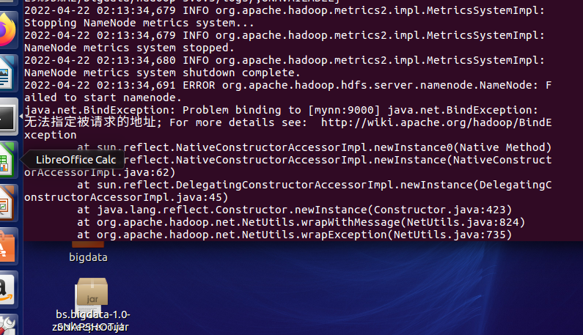The image size is (583, 335).
Task: Click the wiki.apache.org BindException URL
Action: 436,122
